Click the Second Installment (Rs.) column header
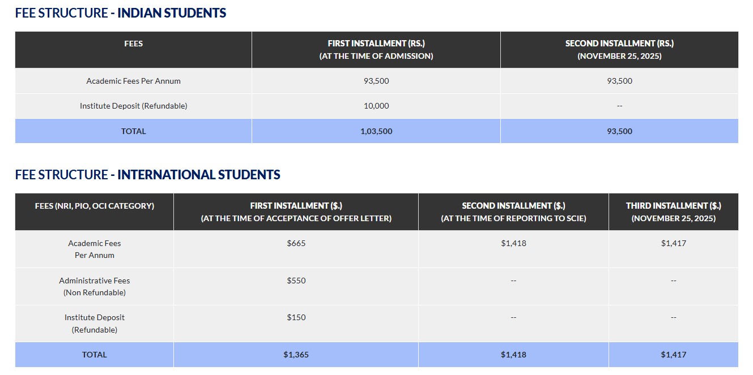 pos(619,50)
